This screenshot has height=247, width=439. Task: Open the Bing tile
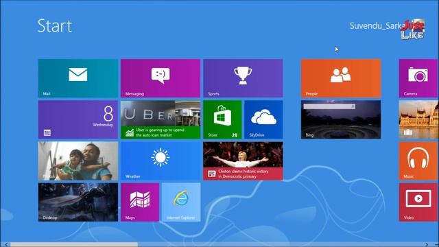[x=341, y=119]
